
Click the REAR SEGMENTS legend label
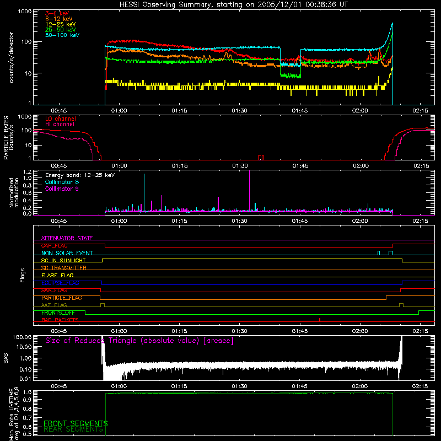click(x=73, y=429)
